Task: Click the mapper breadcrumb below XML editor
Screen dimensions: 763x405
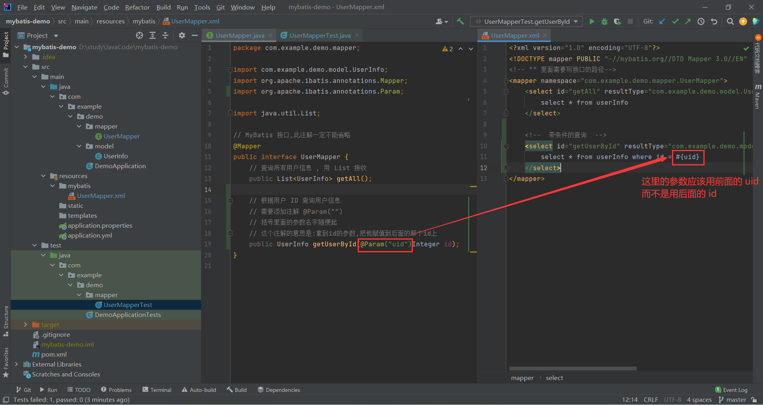Action: coord(522,378)
